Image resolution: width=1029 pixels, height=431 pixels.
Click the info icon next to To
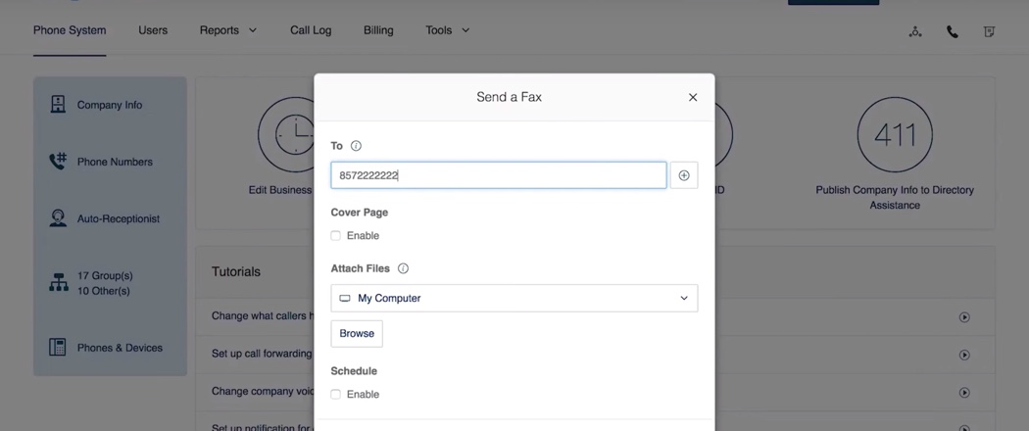pos(356,146)
